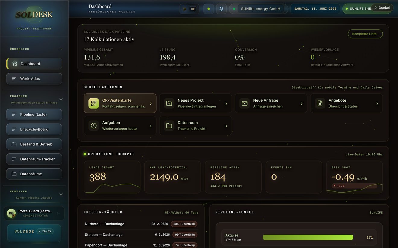The width and height of the screenshot is (398, 248).
Task: Click the PG user avatar
Action: pos(11,213)
